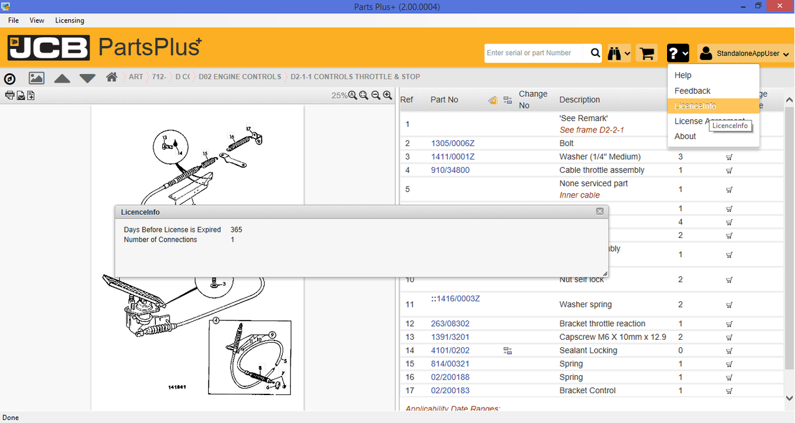Viewport: 795px width, 423px height.
Task: Click the price column header icon
Action: [x=493, y=100]
